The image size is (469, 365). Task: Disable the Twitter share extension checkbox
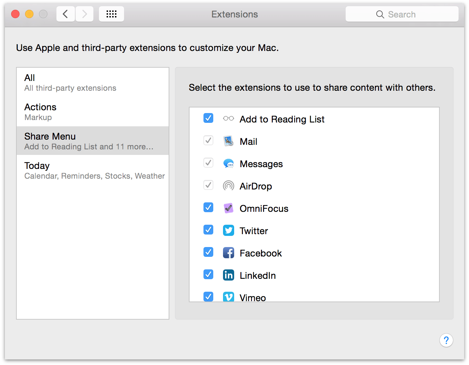point(208,230)
